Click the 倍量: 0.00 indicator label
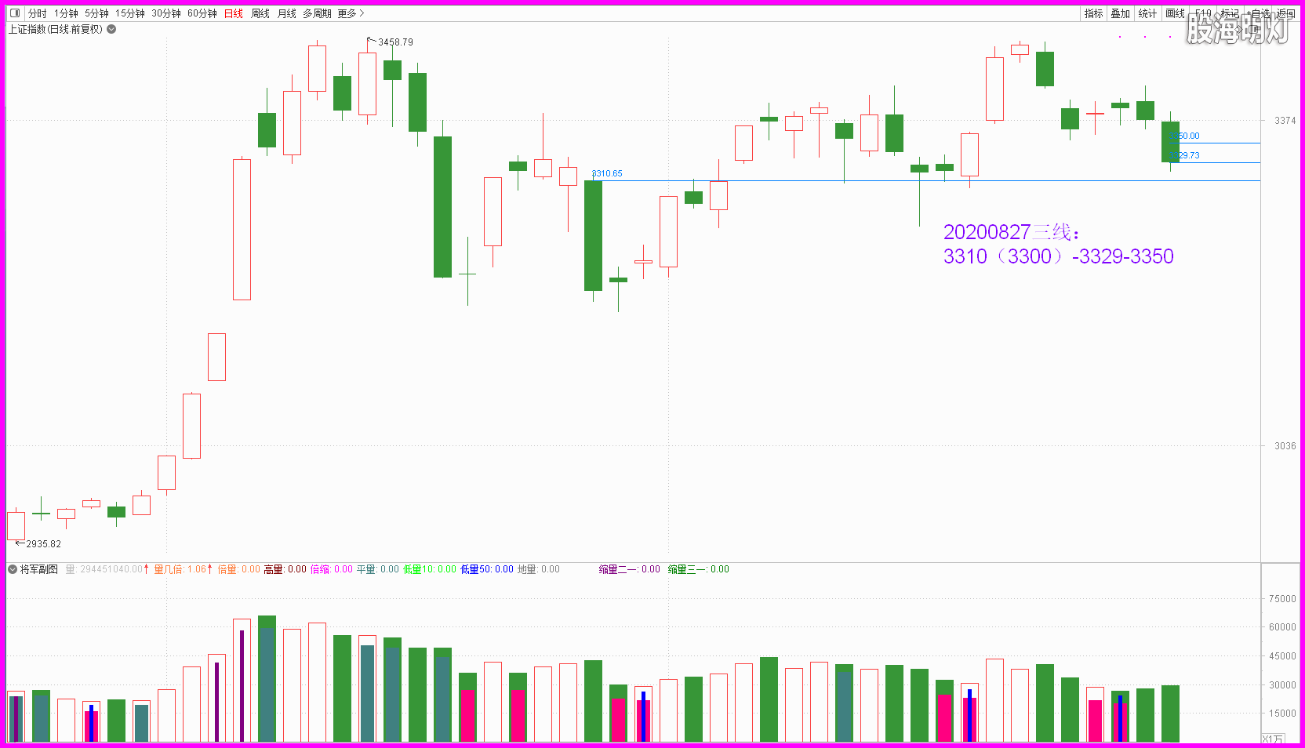The height and width of the screenshot is (748, 1305). (x=239, y=569)
